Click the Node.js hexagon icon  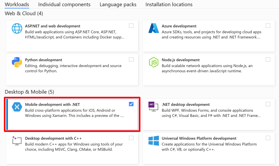[x=153, y=62]
